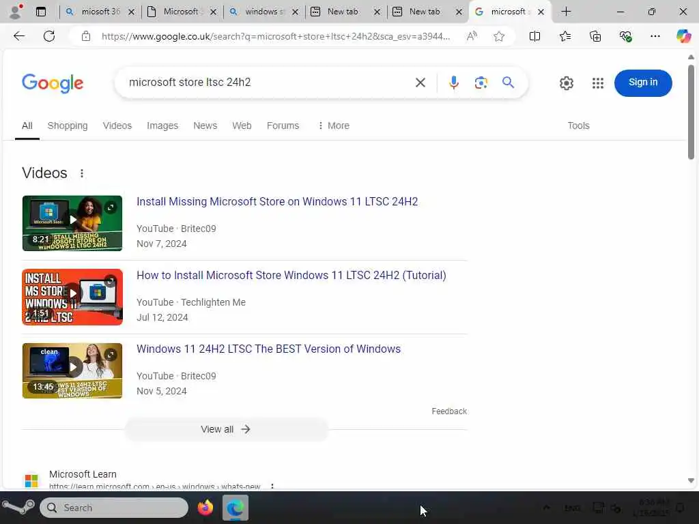Open Firefox from the taskbar
The image size is (699, 524).
click(205, 508)
